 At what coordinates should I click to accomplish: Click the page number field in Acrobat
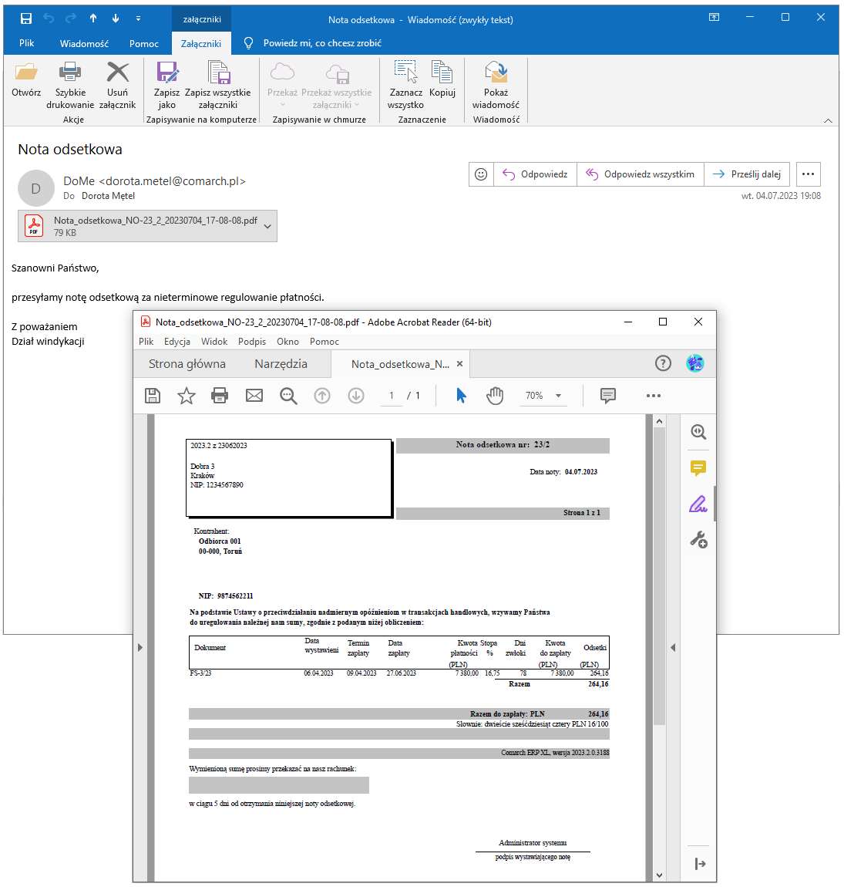click(x=392, y=396)
